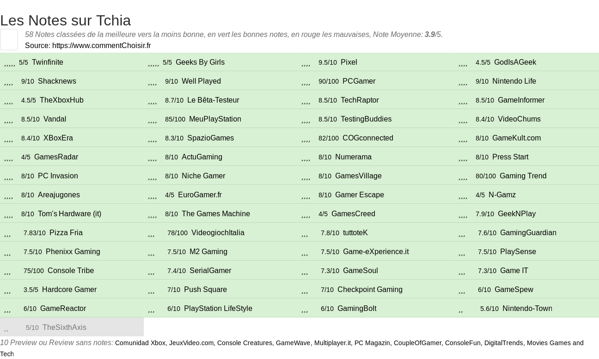Click the thumbnail image beside the title

tap(9, 39)
